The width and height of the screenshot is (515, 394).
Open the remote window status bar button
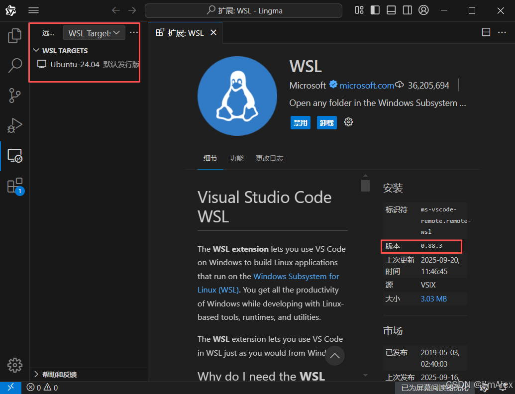[x=10, y=388]
